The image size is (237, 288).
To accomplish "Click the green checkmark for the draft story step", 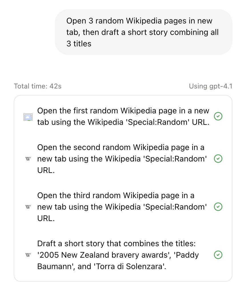I will 218,255.
